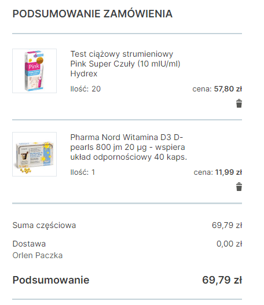
Task: Click the word Hydrex in the first title
Action: click(x=83, y=74)
